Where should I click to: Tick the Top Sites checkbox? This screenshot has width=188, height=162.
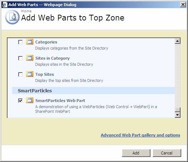pos(20,74)
